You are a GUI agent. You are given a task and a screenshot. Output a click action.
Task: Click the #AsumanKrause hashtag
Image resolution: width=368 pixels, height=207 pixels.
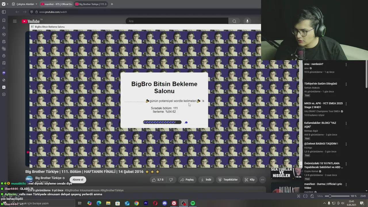click(90, 190)
